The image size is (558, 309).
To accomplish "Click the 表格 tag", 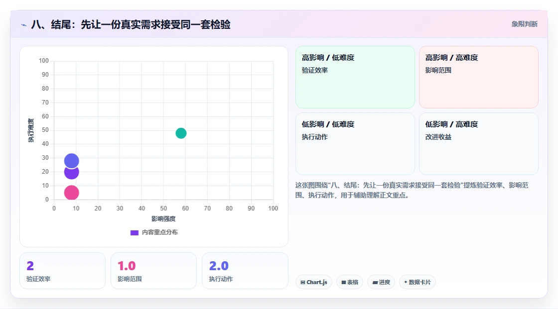I will [x=350, y=282].
